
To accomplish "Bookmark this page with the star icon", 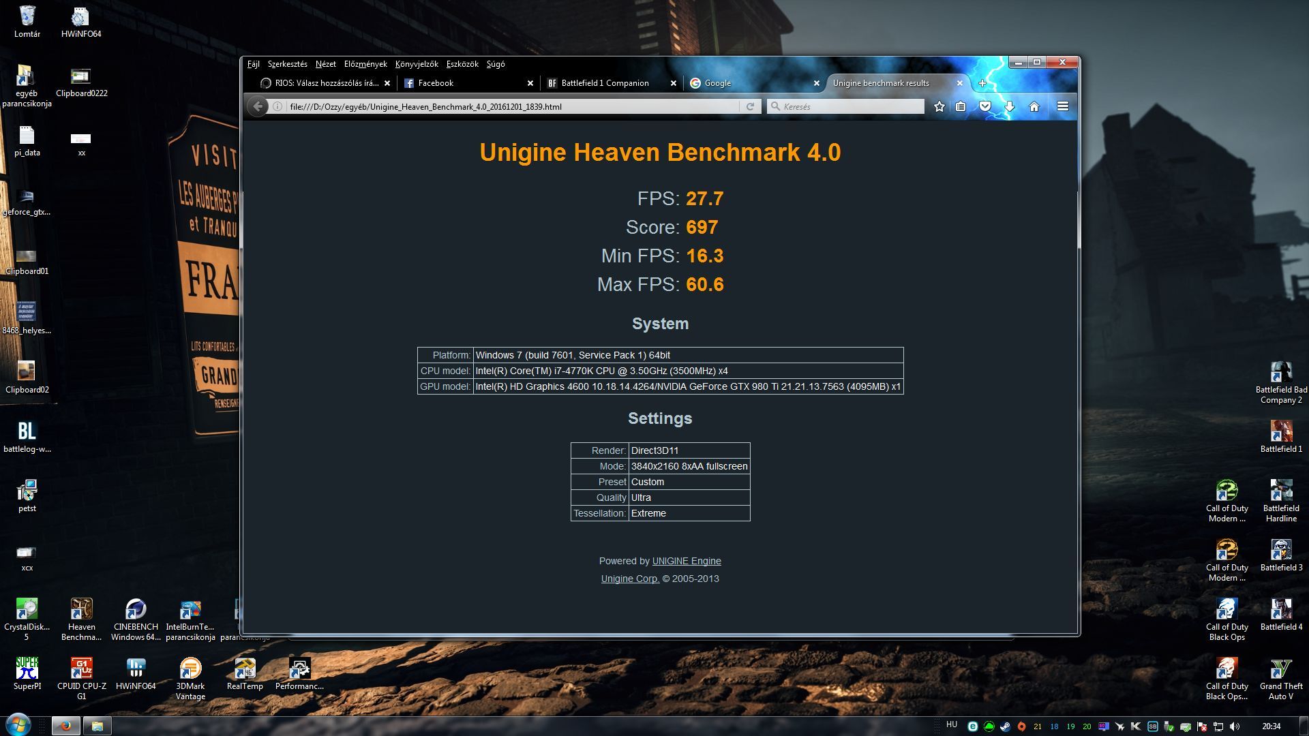I will click(939, 106).
